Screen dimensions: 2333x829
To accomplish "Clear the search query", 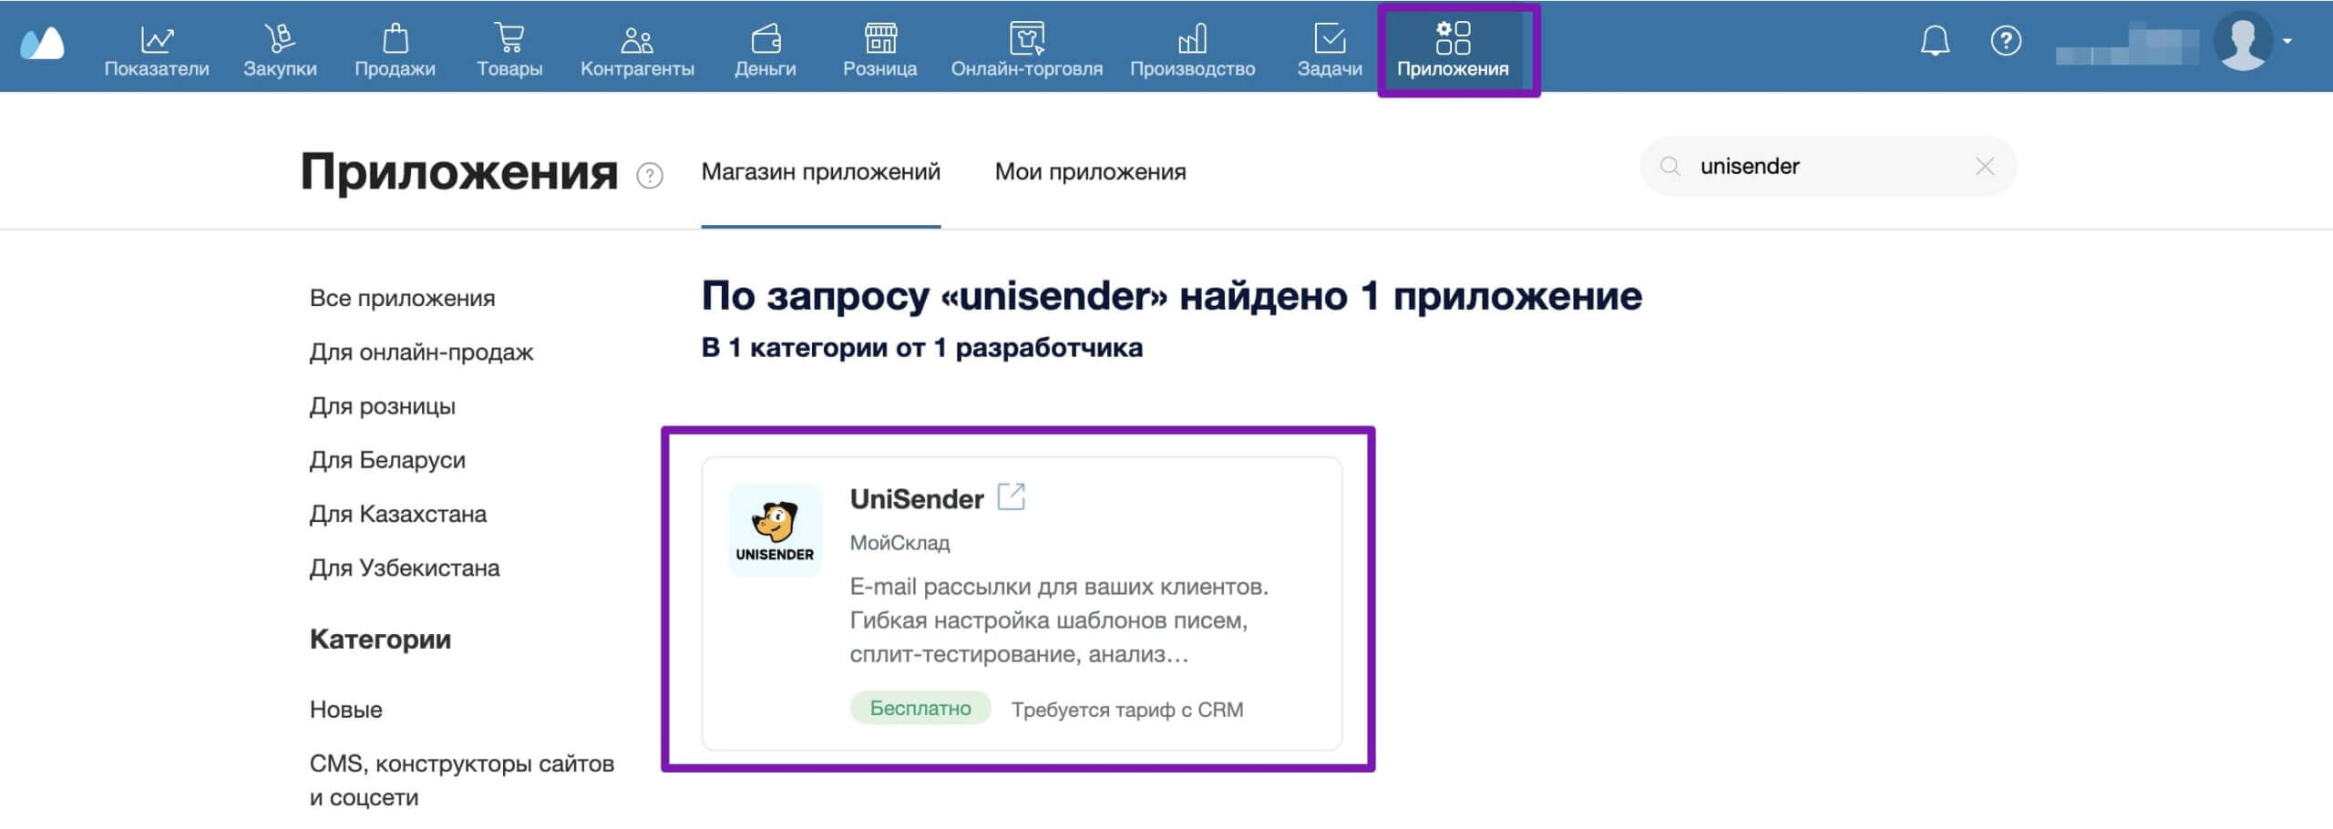I will pos(1985,166).
